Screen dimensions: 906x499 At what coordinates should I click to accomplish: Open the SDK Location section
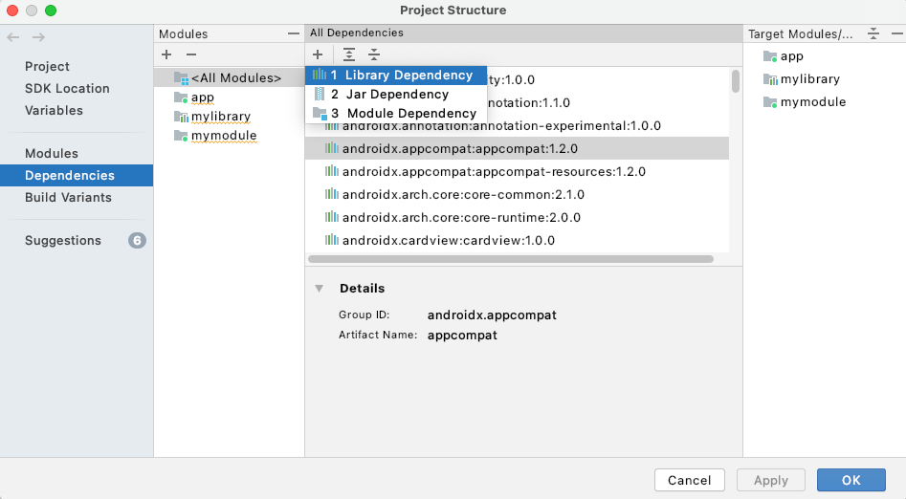[67, 89]
